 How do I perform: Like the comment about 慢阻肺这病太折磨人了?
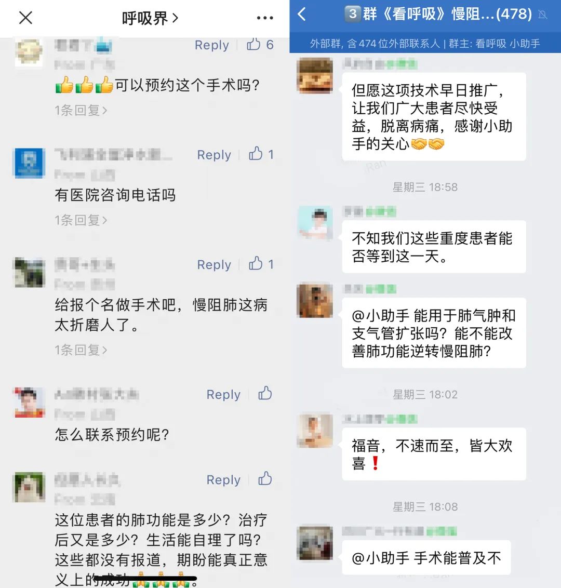[256, 264]
